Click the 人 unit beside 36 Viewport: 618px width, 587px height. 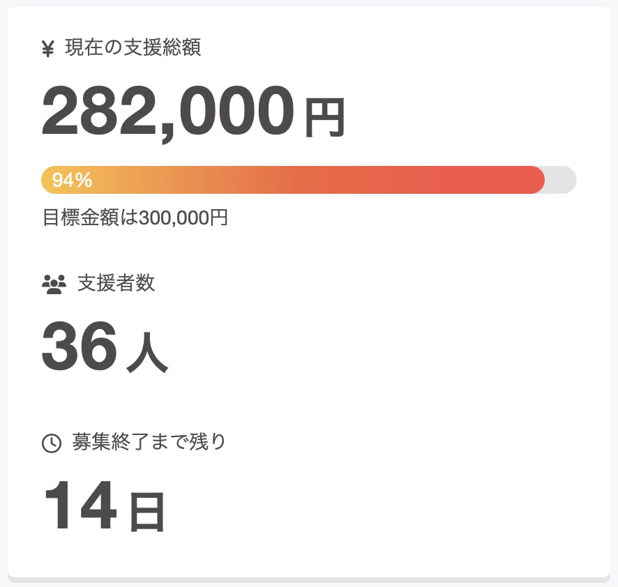point(147,354)
